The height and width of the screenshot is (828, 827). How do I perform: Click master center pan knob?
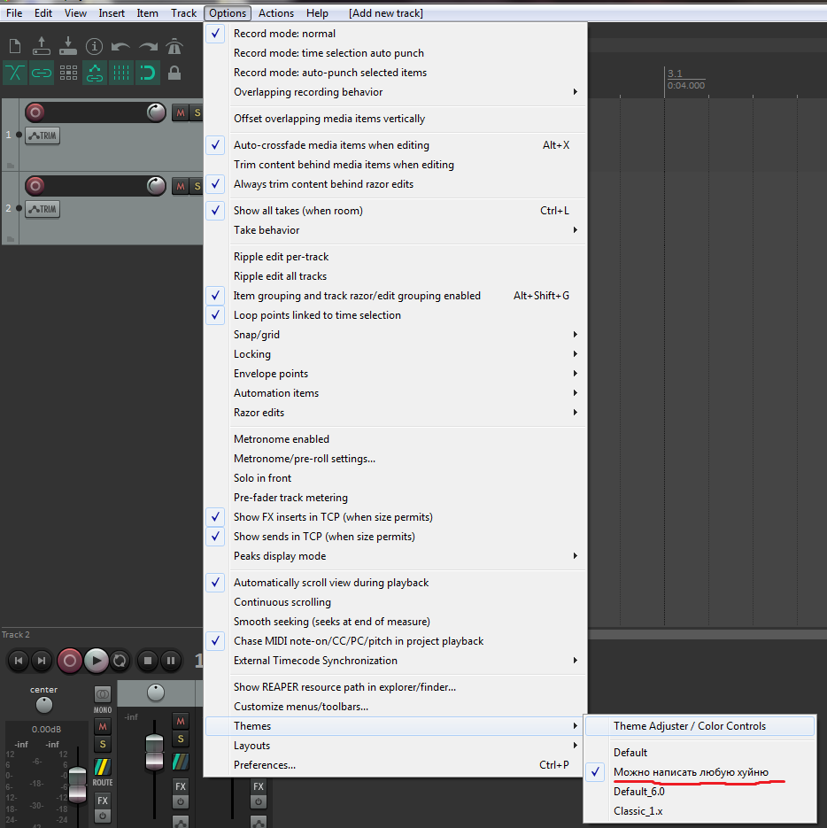pos(44,704)
